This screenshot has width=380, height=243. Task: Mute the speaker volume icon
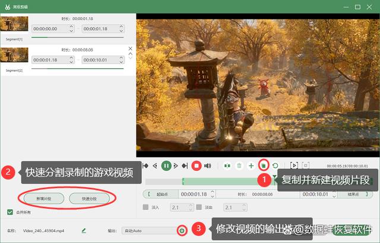point(208,166)
